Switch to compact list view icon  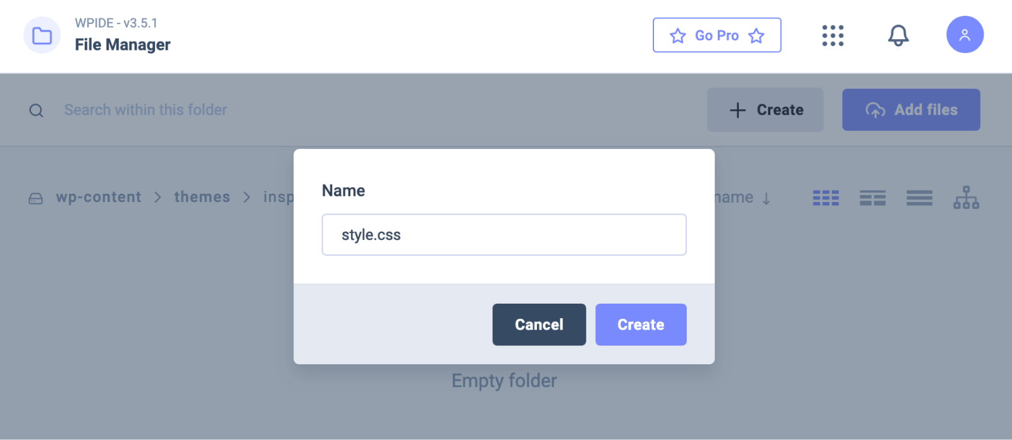coord(919,198)
